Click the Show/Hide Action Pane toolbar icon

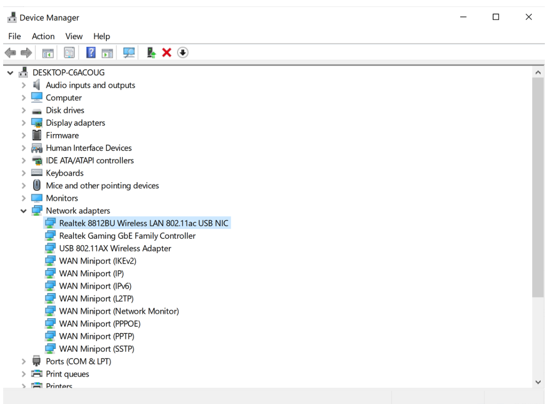(x=107, y=53)
